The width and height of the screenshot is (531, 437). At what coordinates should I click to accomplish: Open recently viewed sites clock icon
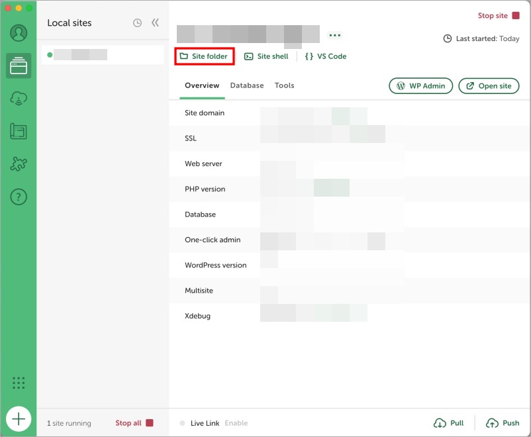136,22
